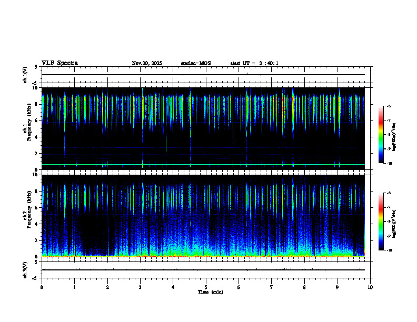
Task: Click the time axis tick label "1"
Action: (74, 287)
